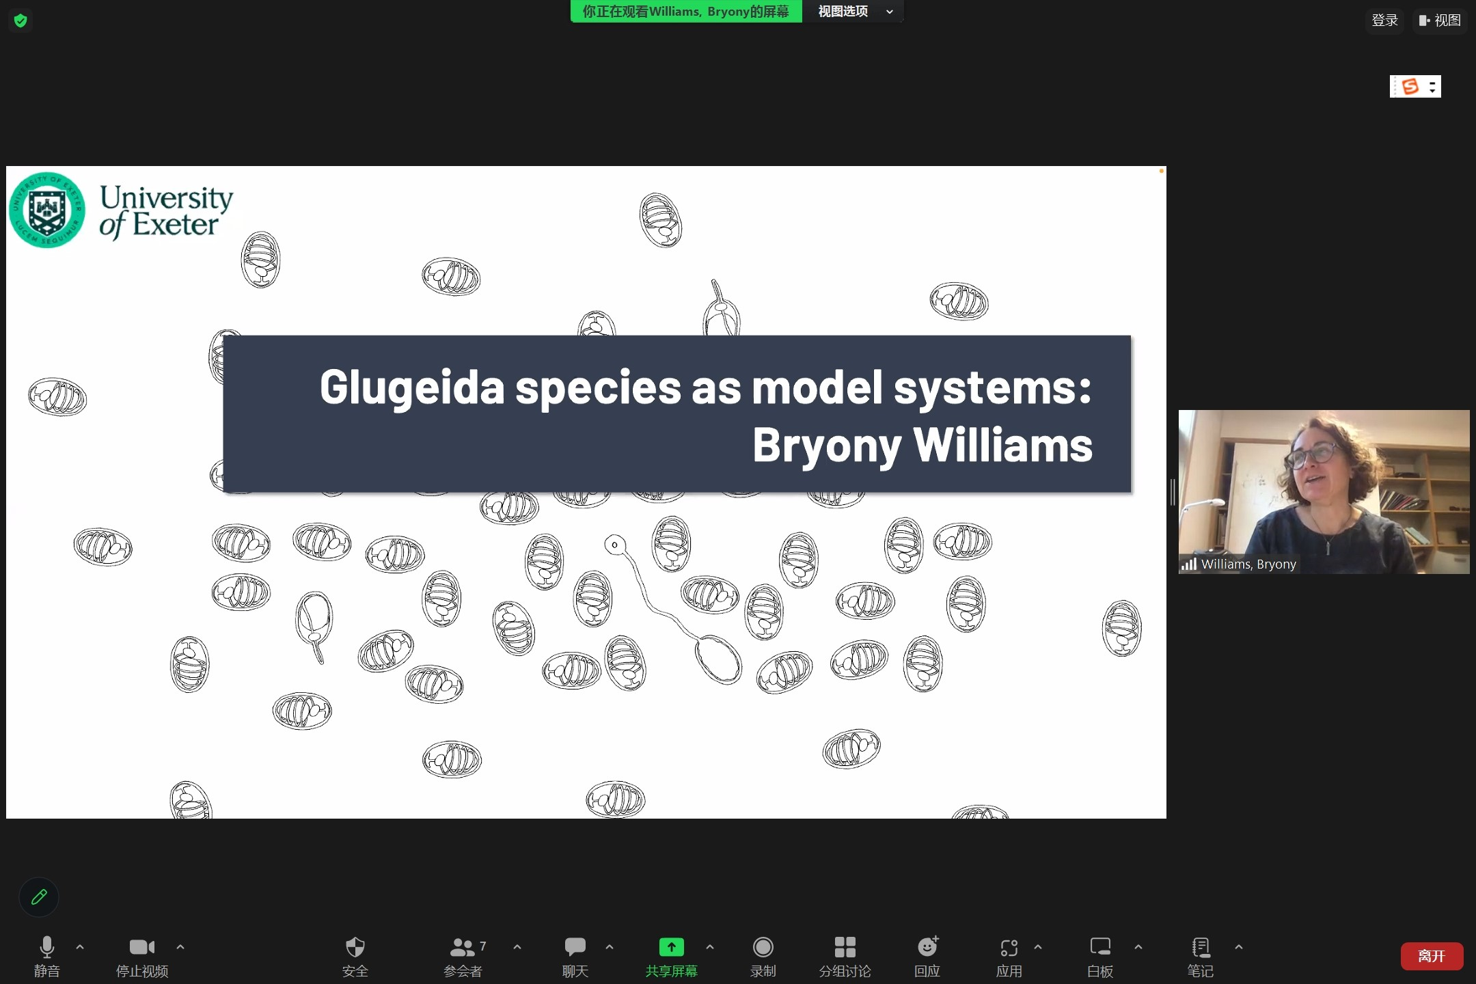Click the green pencil annotation button

coord(39,897)
